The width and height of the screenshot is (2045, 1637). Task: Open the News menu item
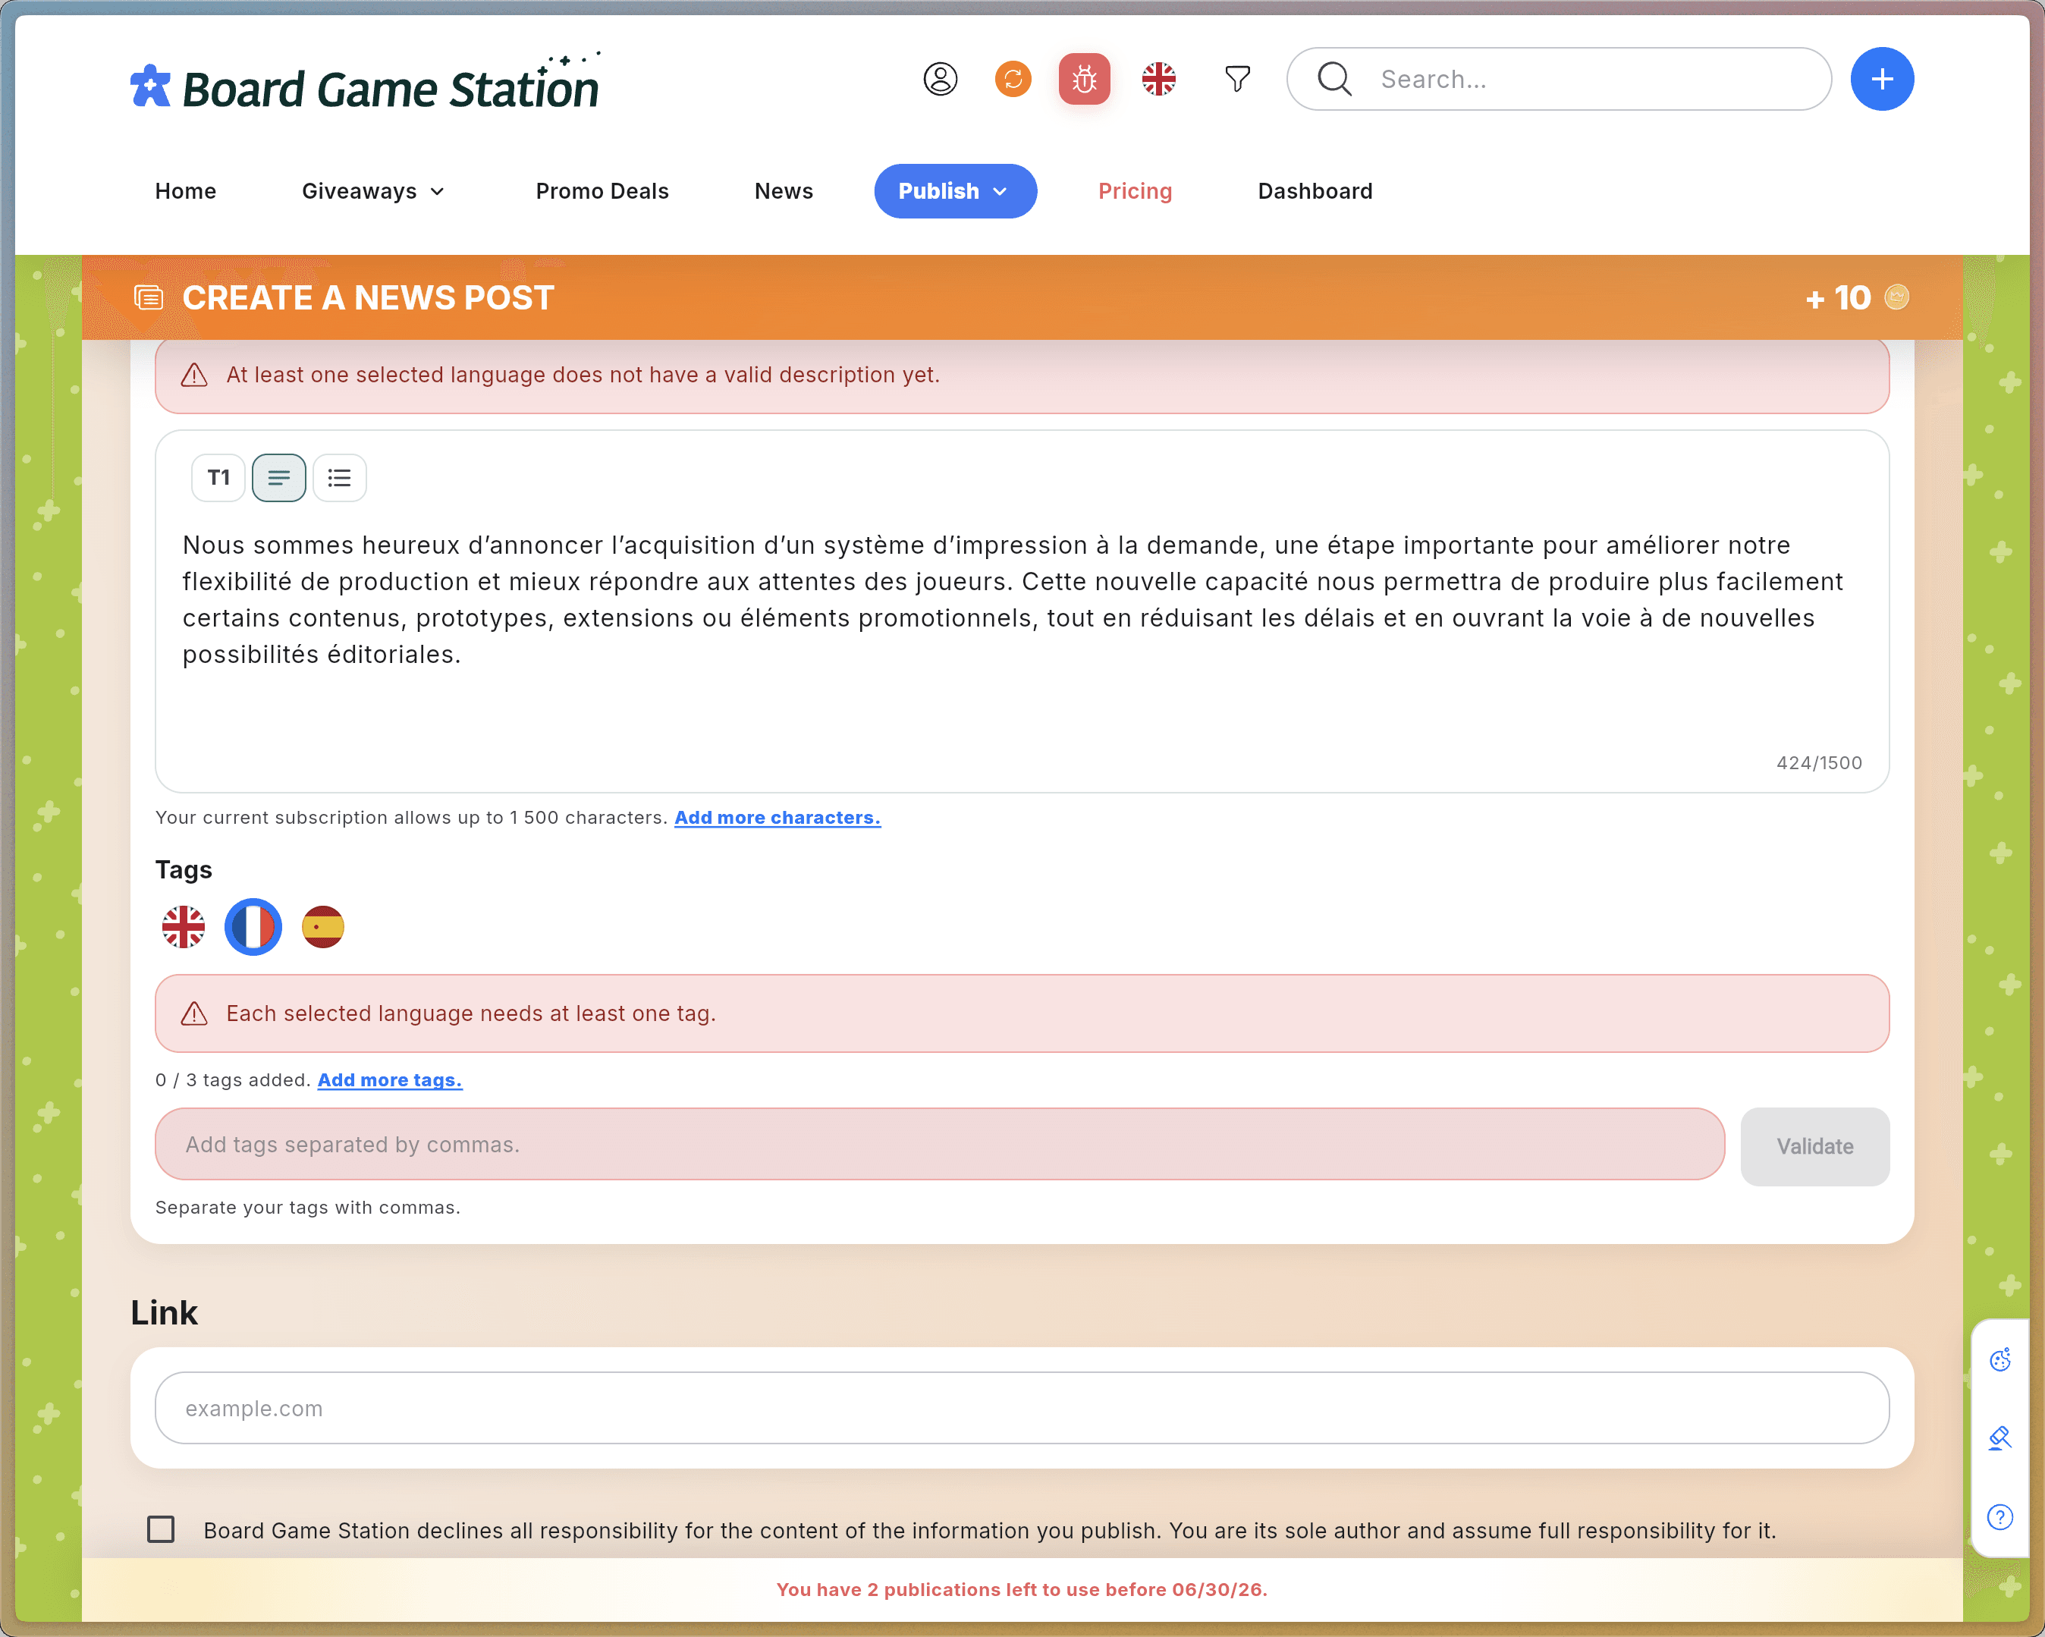[x=784, y=192]
